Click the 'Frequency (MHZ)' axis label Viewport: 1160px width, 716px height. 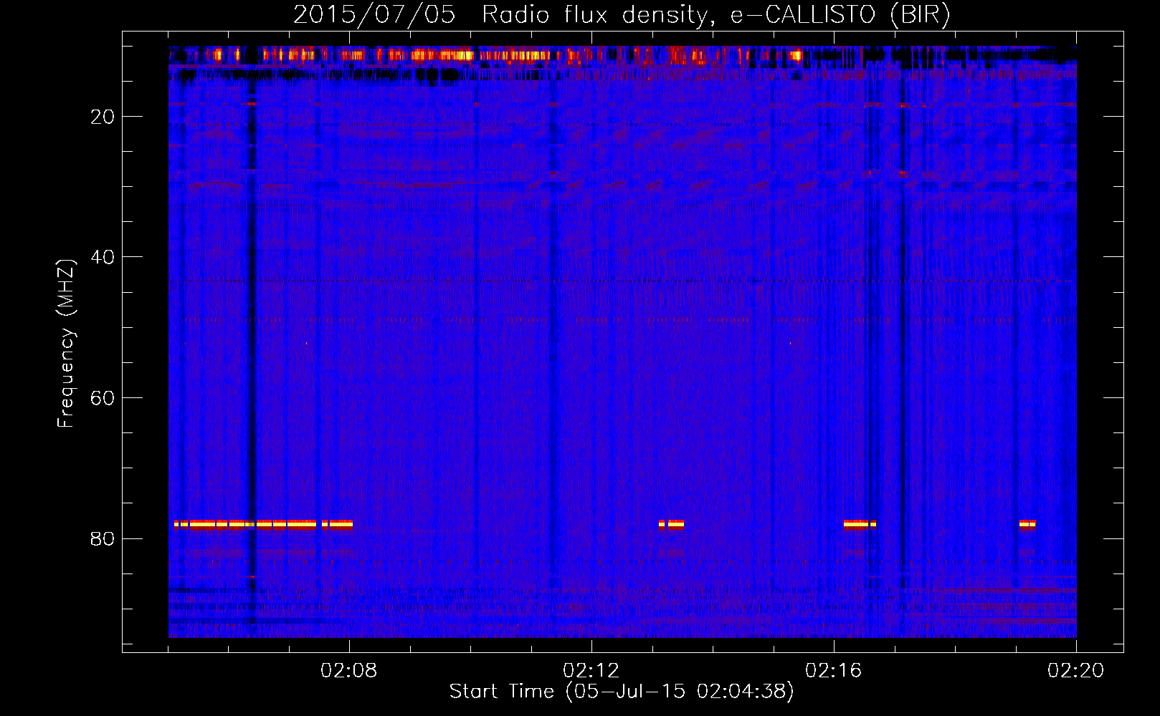point(66,344)
